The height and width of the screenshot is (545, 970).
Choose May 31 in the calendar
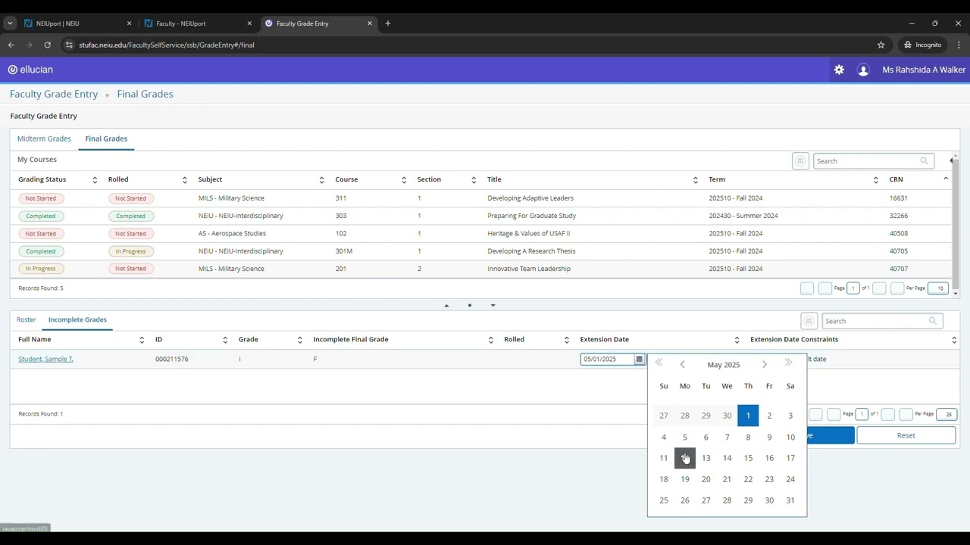coord(790,500)
